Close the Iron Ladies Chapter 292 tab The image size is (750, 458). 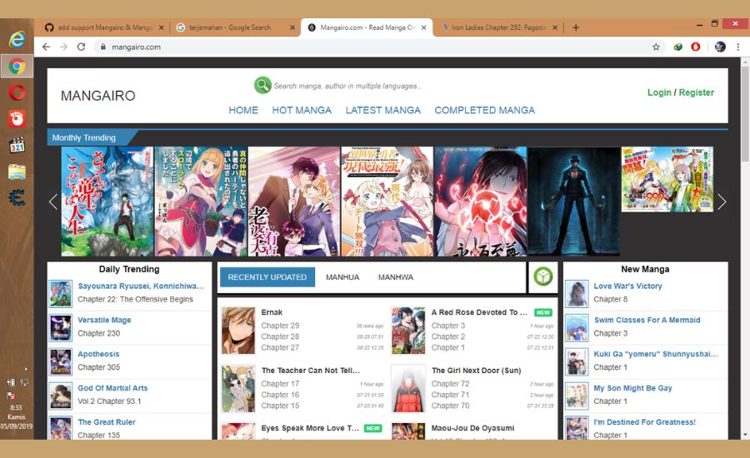click(555, 27)
